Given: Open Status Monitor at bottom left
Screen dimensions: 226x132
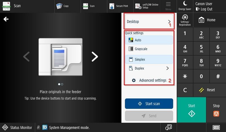Looking at the screenshot, I should [17, 127].
